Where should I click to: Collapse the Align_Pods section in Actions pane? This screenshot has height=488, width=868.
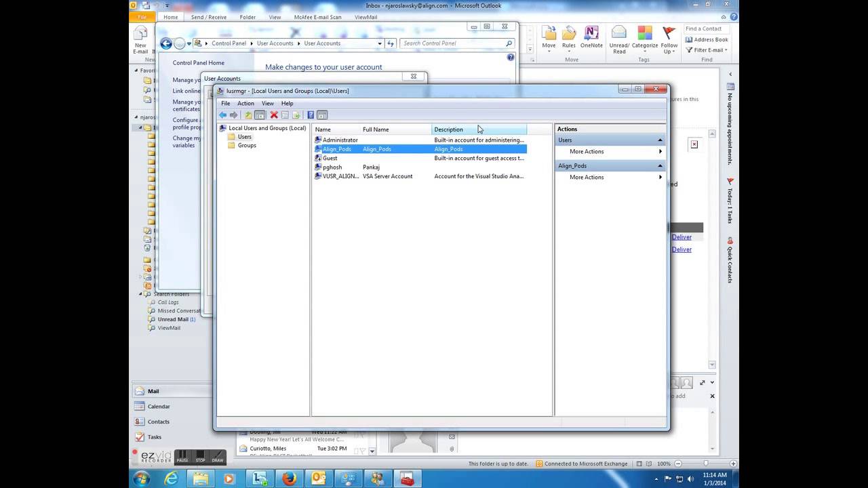660,166
